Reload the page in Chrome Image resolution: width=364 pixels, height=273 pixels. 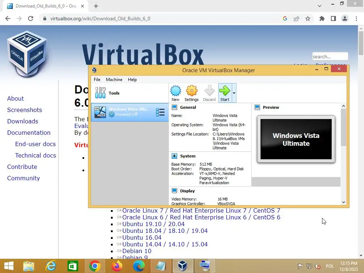[x=31, y=18]
